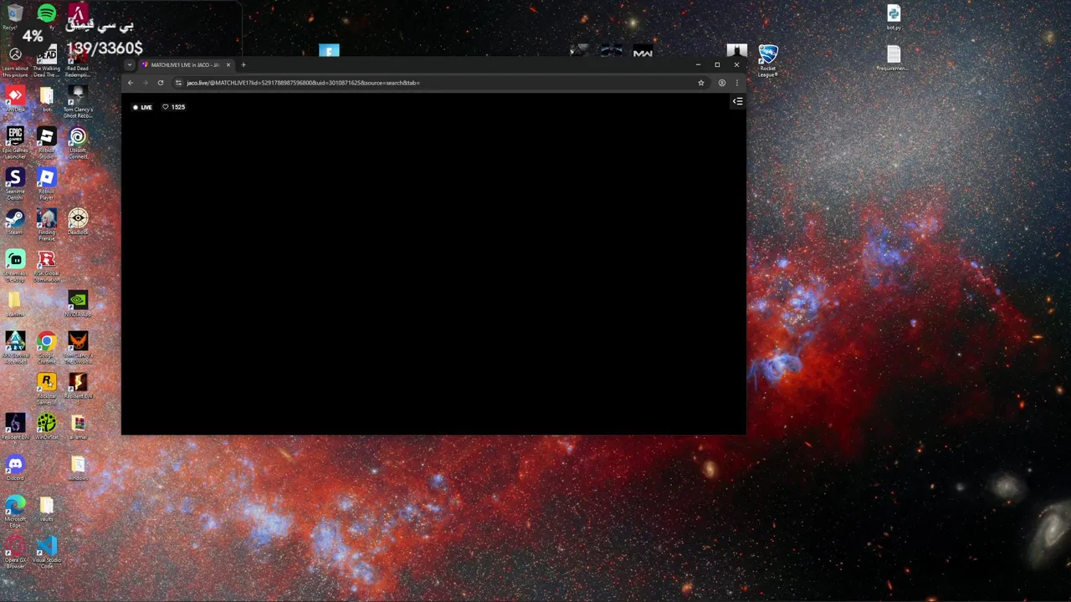The width and height of the screenshot is (1071, 602).
Task: Open NVIDIA App desktop icon
Action: click(78, 304)
